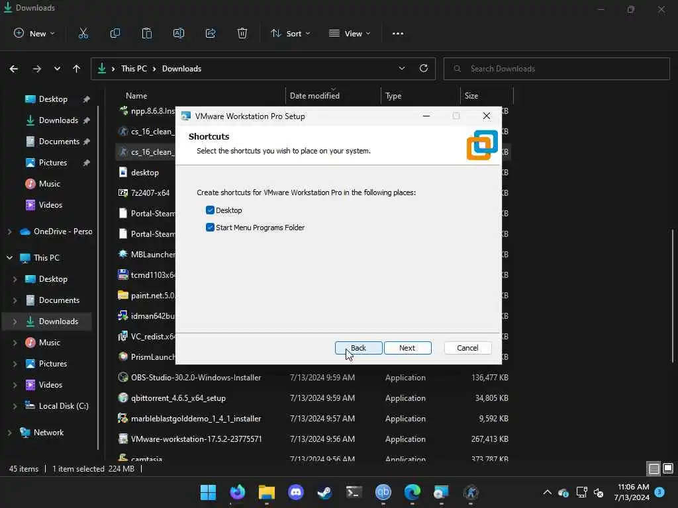Open the New dropdown menu
Viewport: 678px width, 508px height.
coord(34,33)
